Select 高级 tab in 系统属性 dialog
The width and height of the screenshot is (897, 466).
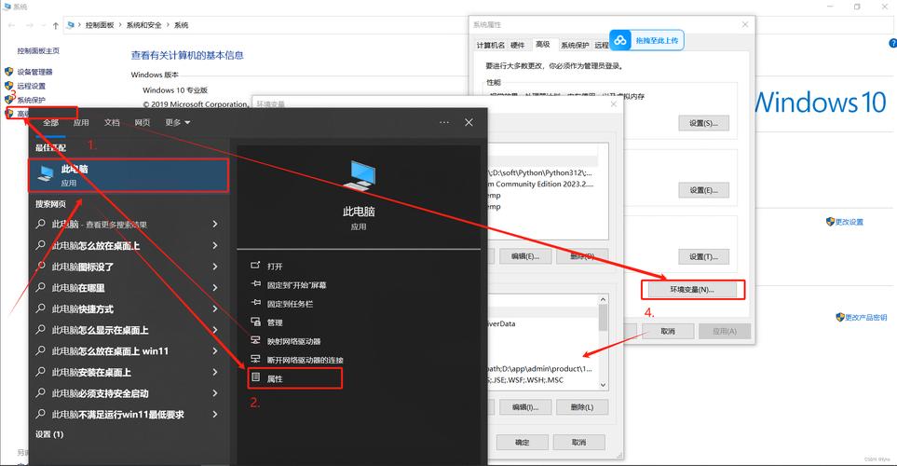pos(543,44)
